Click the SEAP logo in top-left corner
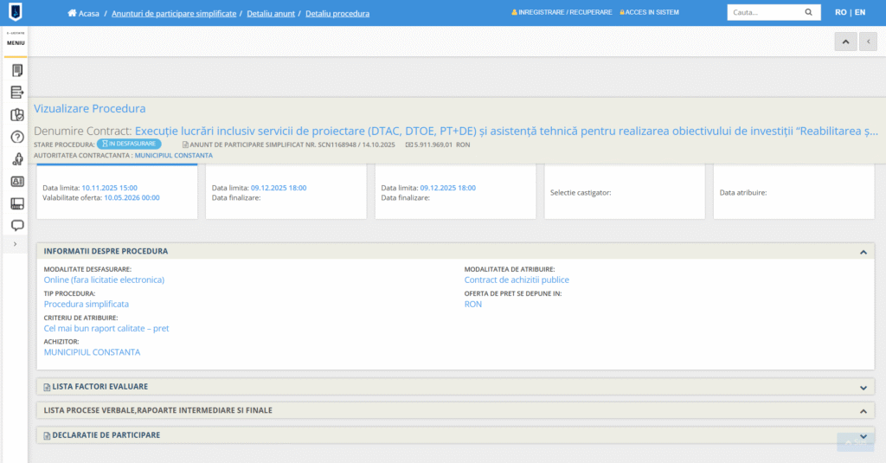The image size is (886, 463). pyautogui.click(x=16, y=13)
